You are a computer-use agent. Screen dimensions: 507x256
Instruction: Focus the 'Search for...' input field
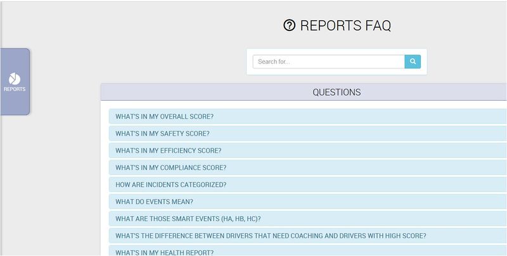pyautogui.click(x=328, y=61)
